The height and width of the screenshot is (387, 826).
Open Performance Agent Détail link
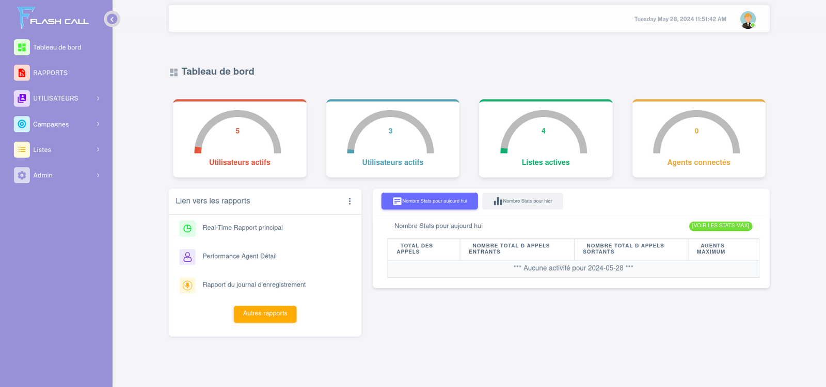240,256
